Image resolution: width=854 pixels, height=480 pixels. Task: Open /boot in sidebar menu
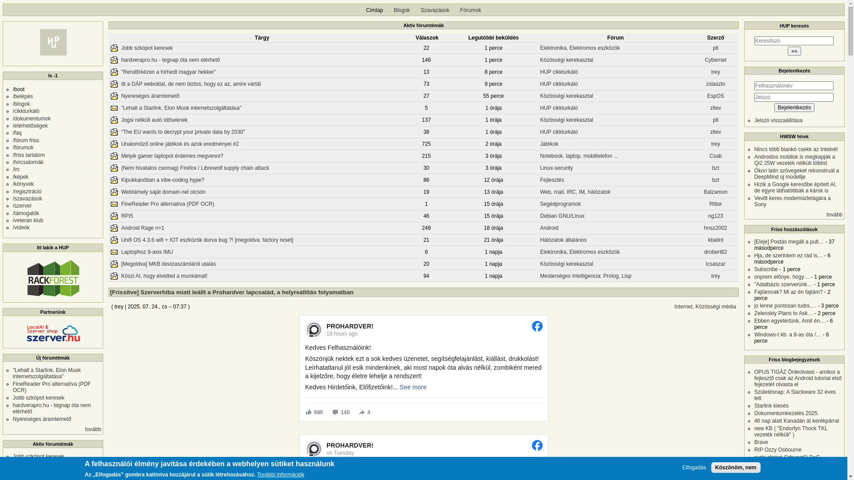[19, 89]
